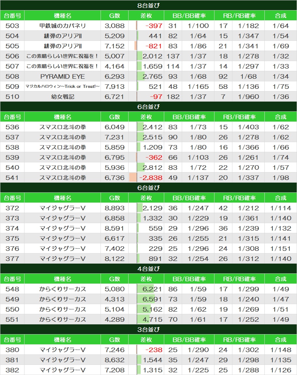Screen dimensions: 297x375
Task: Click 差枚 header in the 4台並び table
Action: 146,279
